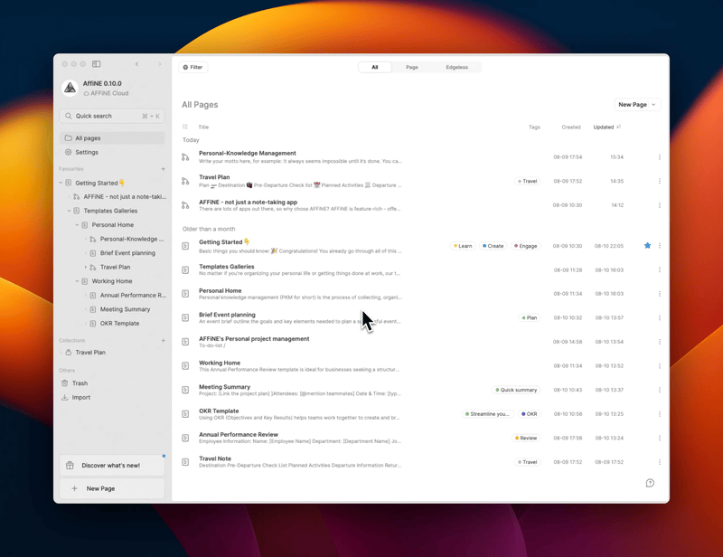Switch to the Page tab
723x557 pixels.
point(412,68)
